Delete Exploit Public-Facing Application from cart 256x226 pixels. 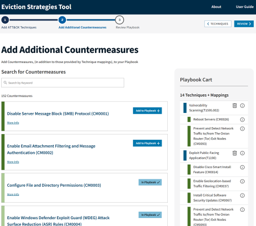click(234, 153)
